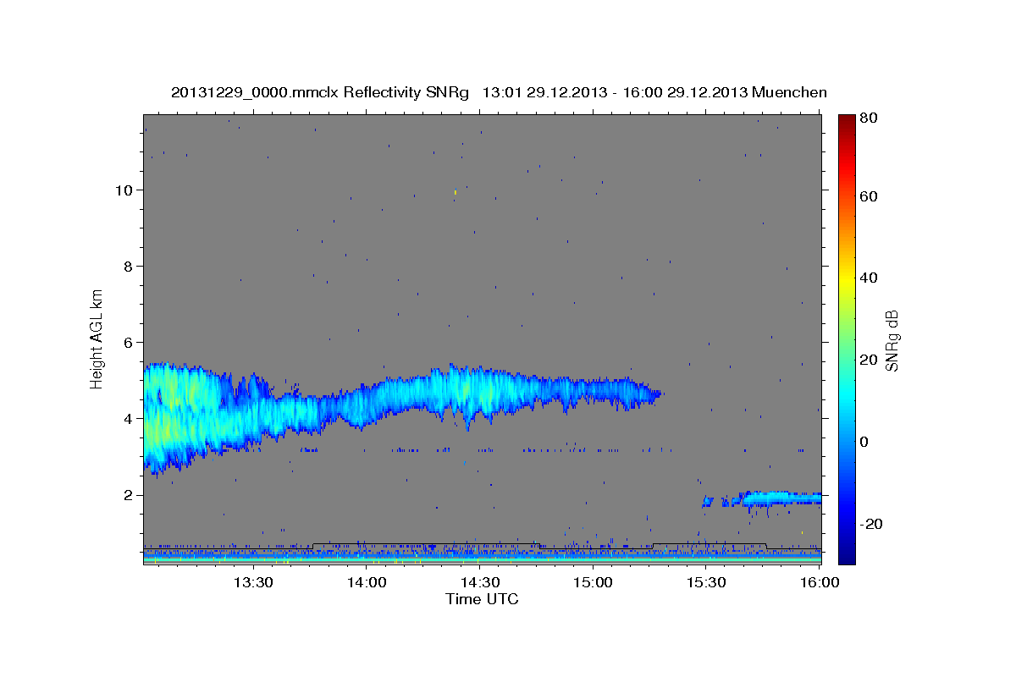Click the dark red top of the colorbar
The height and width of the screenshot is (677, 1016).
click(847, 120)
